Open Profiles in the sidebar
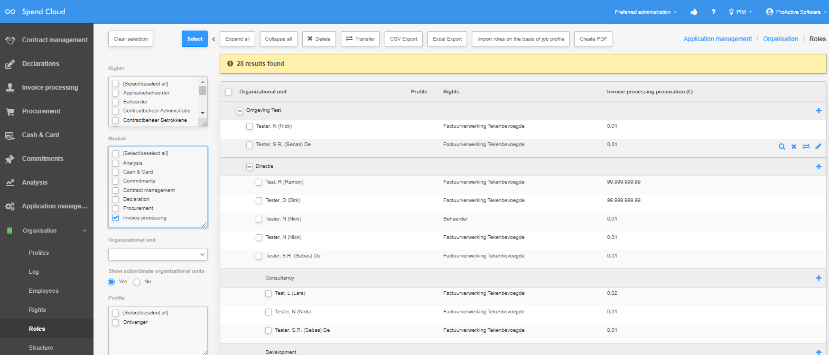The width and height of the screenshot is (829, 355). [39, 253]
